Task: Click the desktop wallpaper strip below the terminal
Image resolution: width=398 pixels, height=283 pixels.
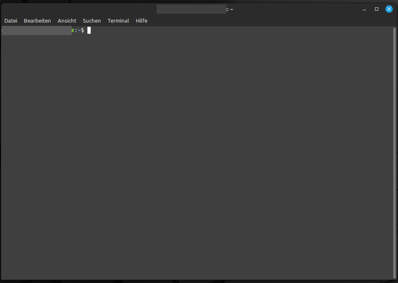Action: [x=198, y=281]
